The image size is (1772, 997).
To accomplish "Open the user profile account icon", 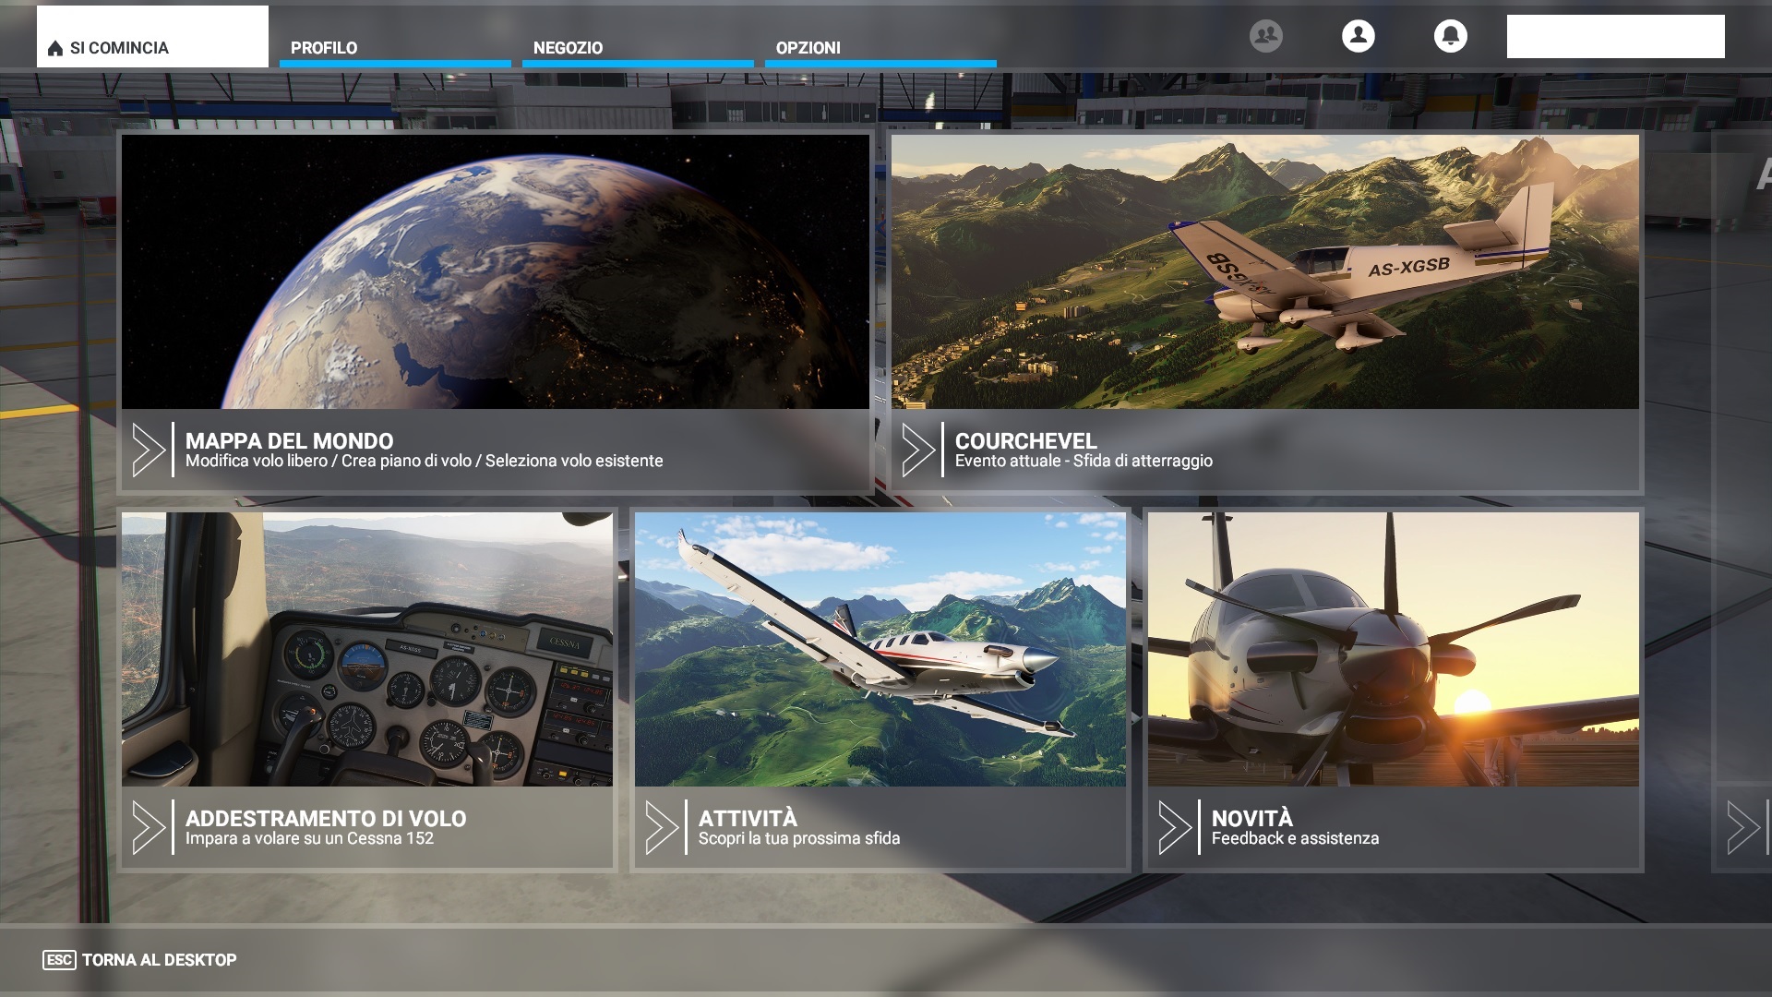I will click(x=1358, y=36).
